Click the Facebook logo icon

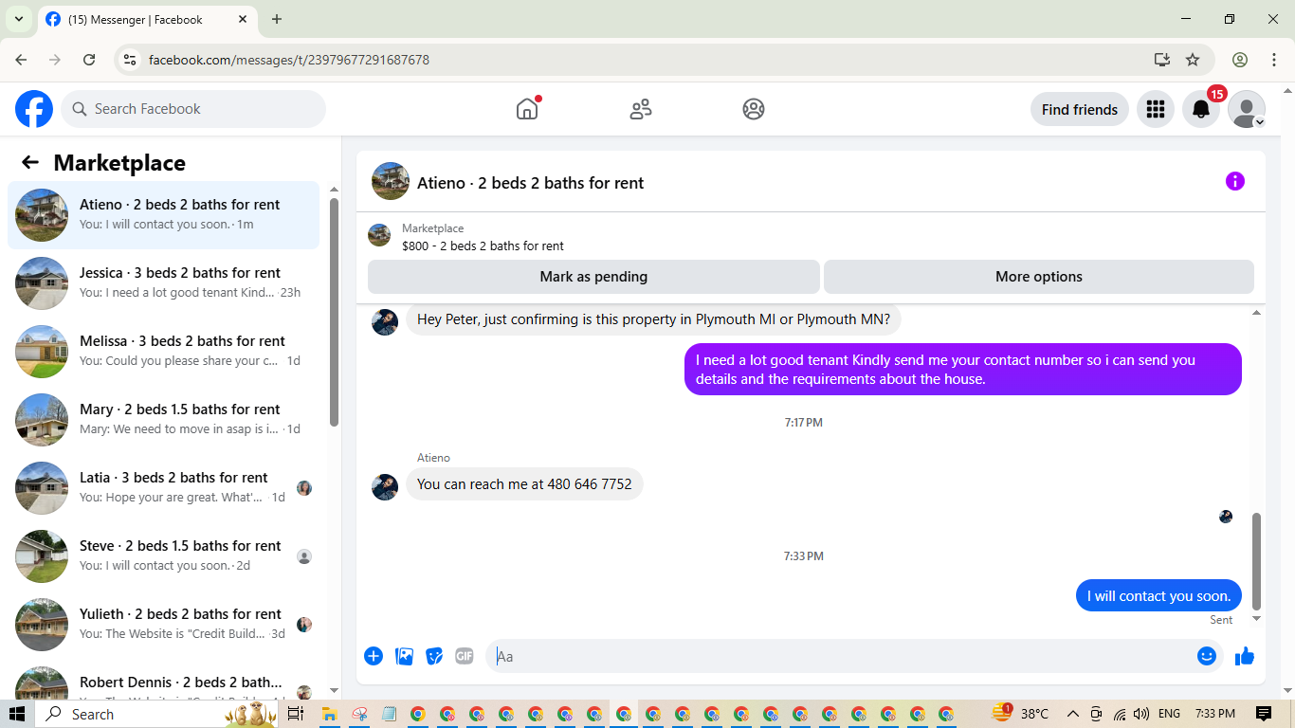click(34, 109)
